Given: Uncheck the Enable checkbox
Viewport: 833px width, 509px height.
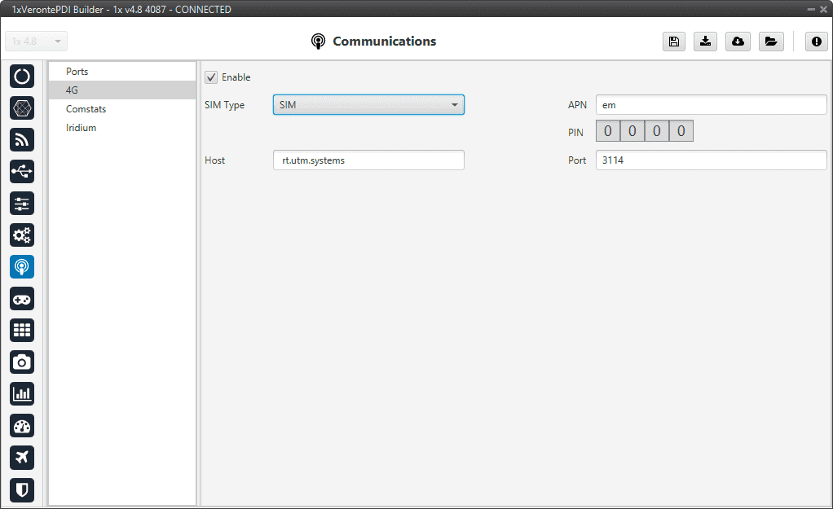Looking at the screenshot, I should (x=211, y=77).
